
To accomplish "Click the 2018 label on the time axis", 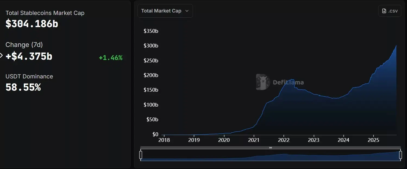I will coord(164,140).
